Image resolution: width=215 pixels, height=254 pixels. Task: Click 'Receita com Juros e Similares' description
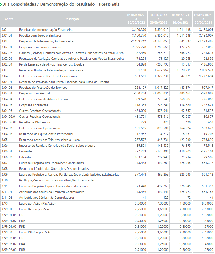tap(40, 36)
